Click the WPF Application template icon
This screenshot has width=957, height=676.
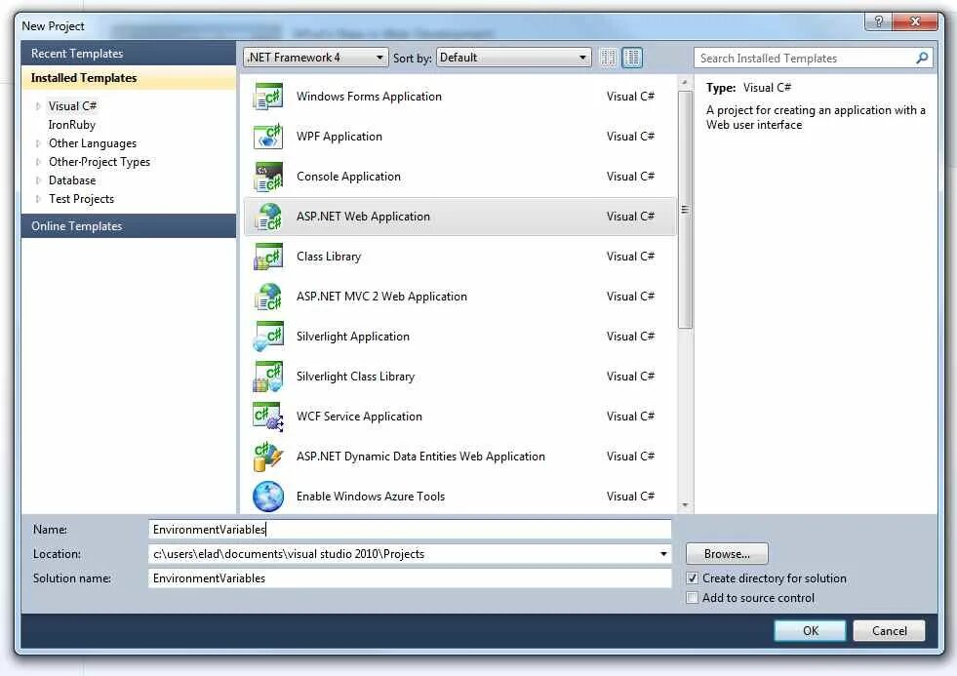point(268,137)
